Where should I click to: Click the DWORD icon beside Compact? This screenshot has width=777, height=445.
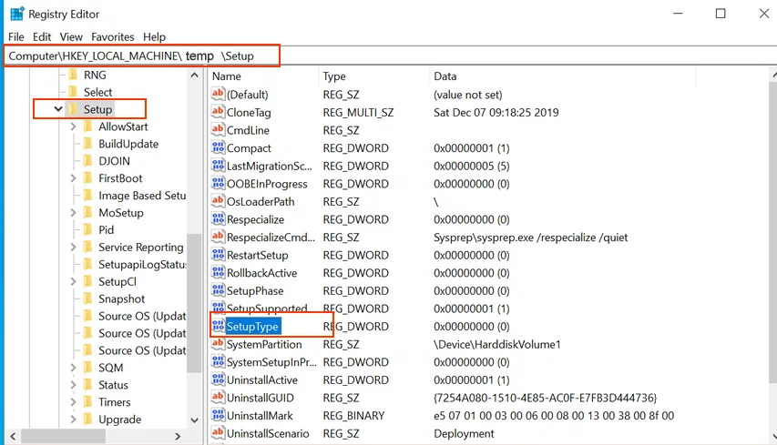tap(218, 147)
